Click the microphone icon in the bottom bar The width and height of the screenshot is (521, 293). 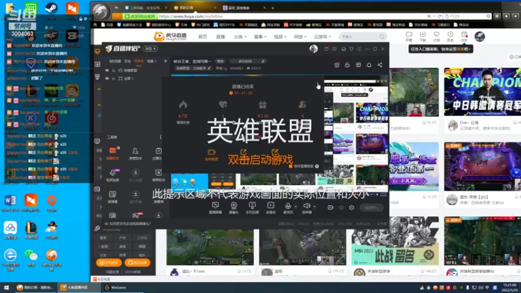point(288,206)
